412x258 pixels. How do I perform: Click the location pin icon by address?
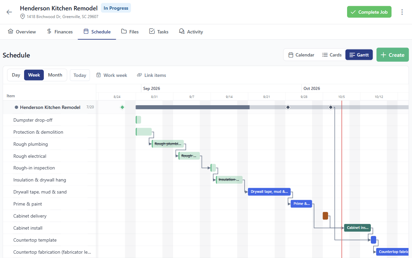click(x=23, y=16)
